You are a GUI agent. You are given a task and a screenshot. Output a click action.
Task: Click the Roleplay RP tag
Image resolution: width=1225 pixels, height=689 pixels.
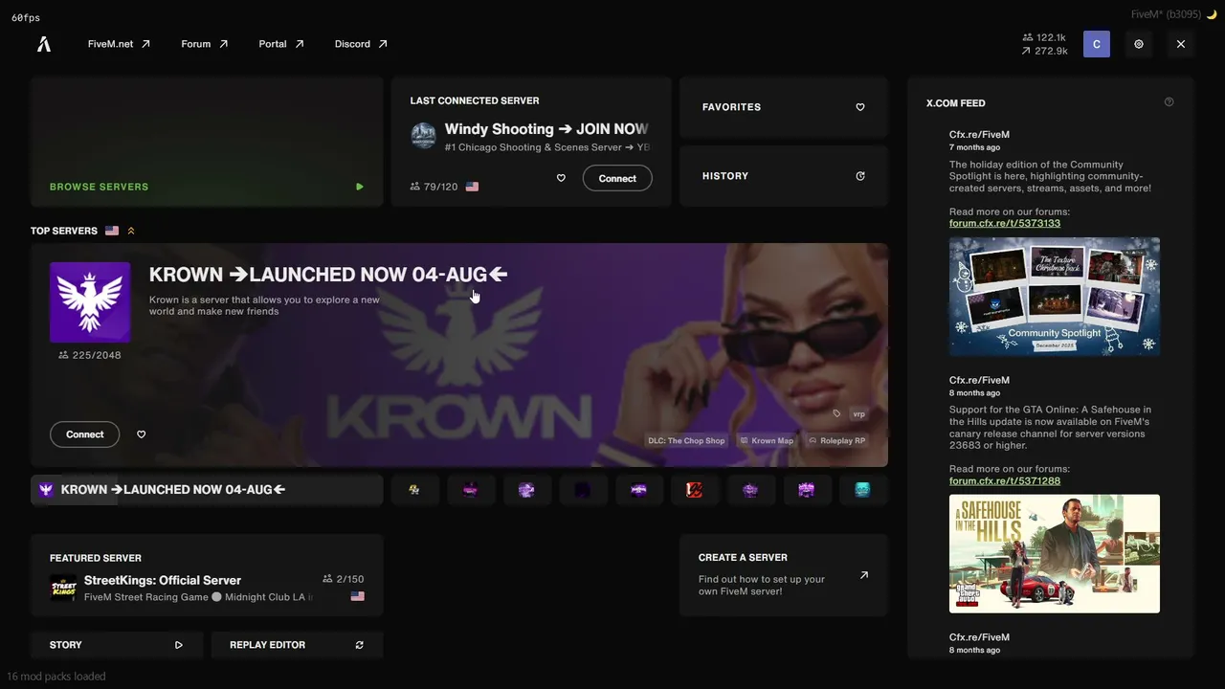click(836, 441)
